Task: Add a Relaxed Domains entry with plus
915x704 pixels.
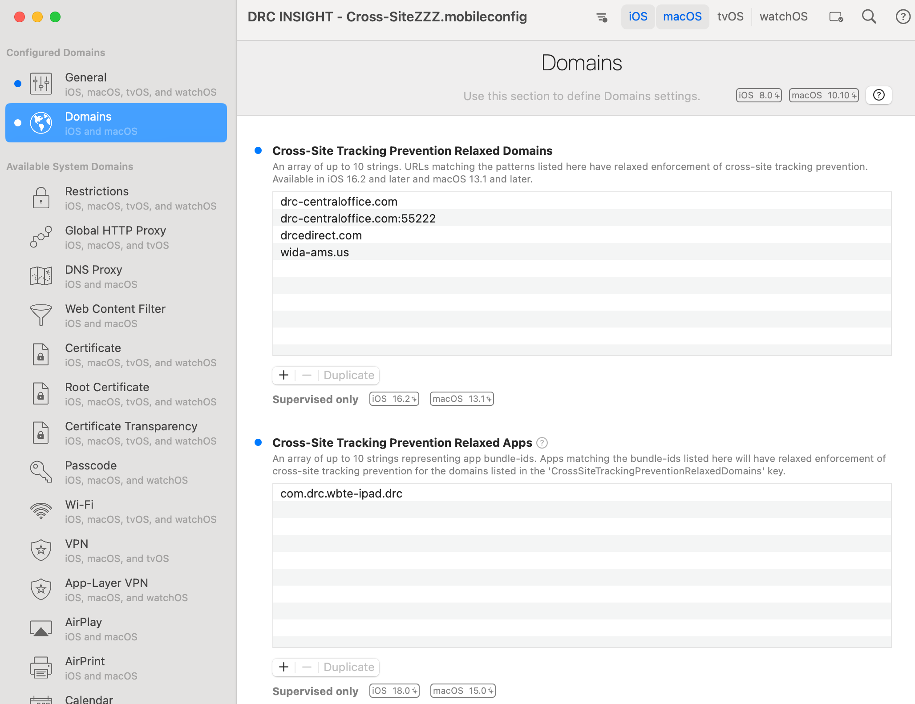Action: click(283, 375)
